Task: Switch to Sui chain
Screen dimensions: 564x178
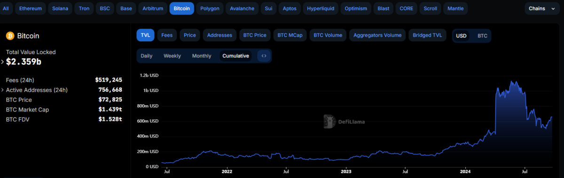Action: 268,8
